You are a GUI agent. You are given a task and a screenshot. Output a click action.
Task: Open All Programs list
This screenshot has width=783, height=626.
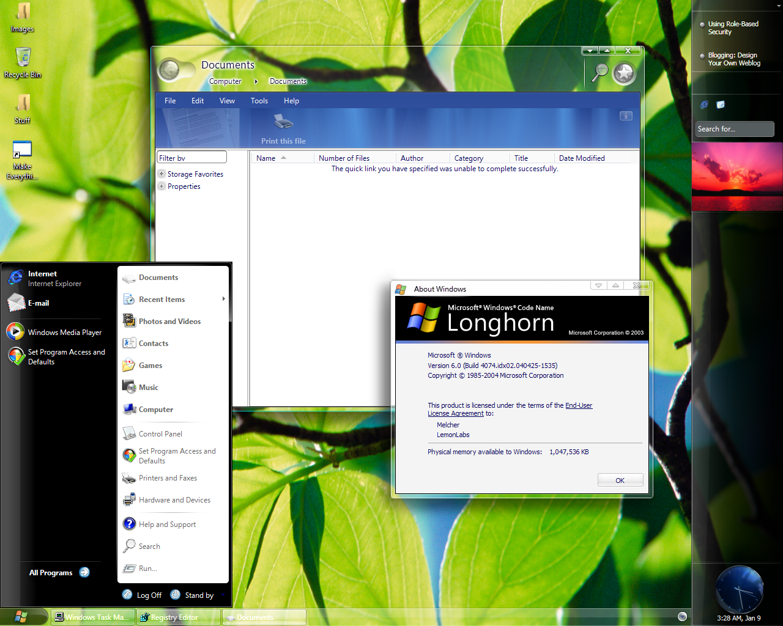coord(59,573)
